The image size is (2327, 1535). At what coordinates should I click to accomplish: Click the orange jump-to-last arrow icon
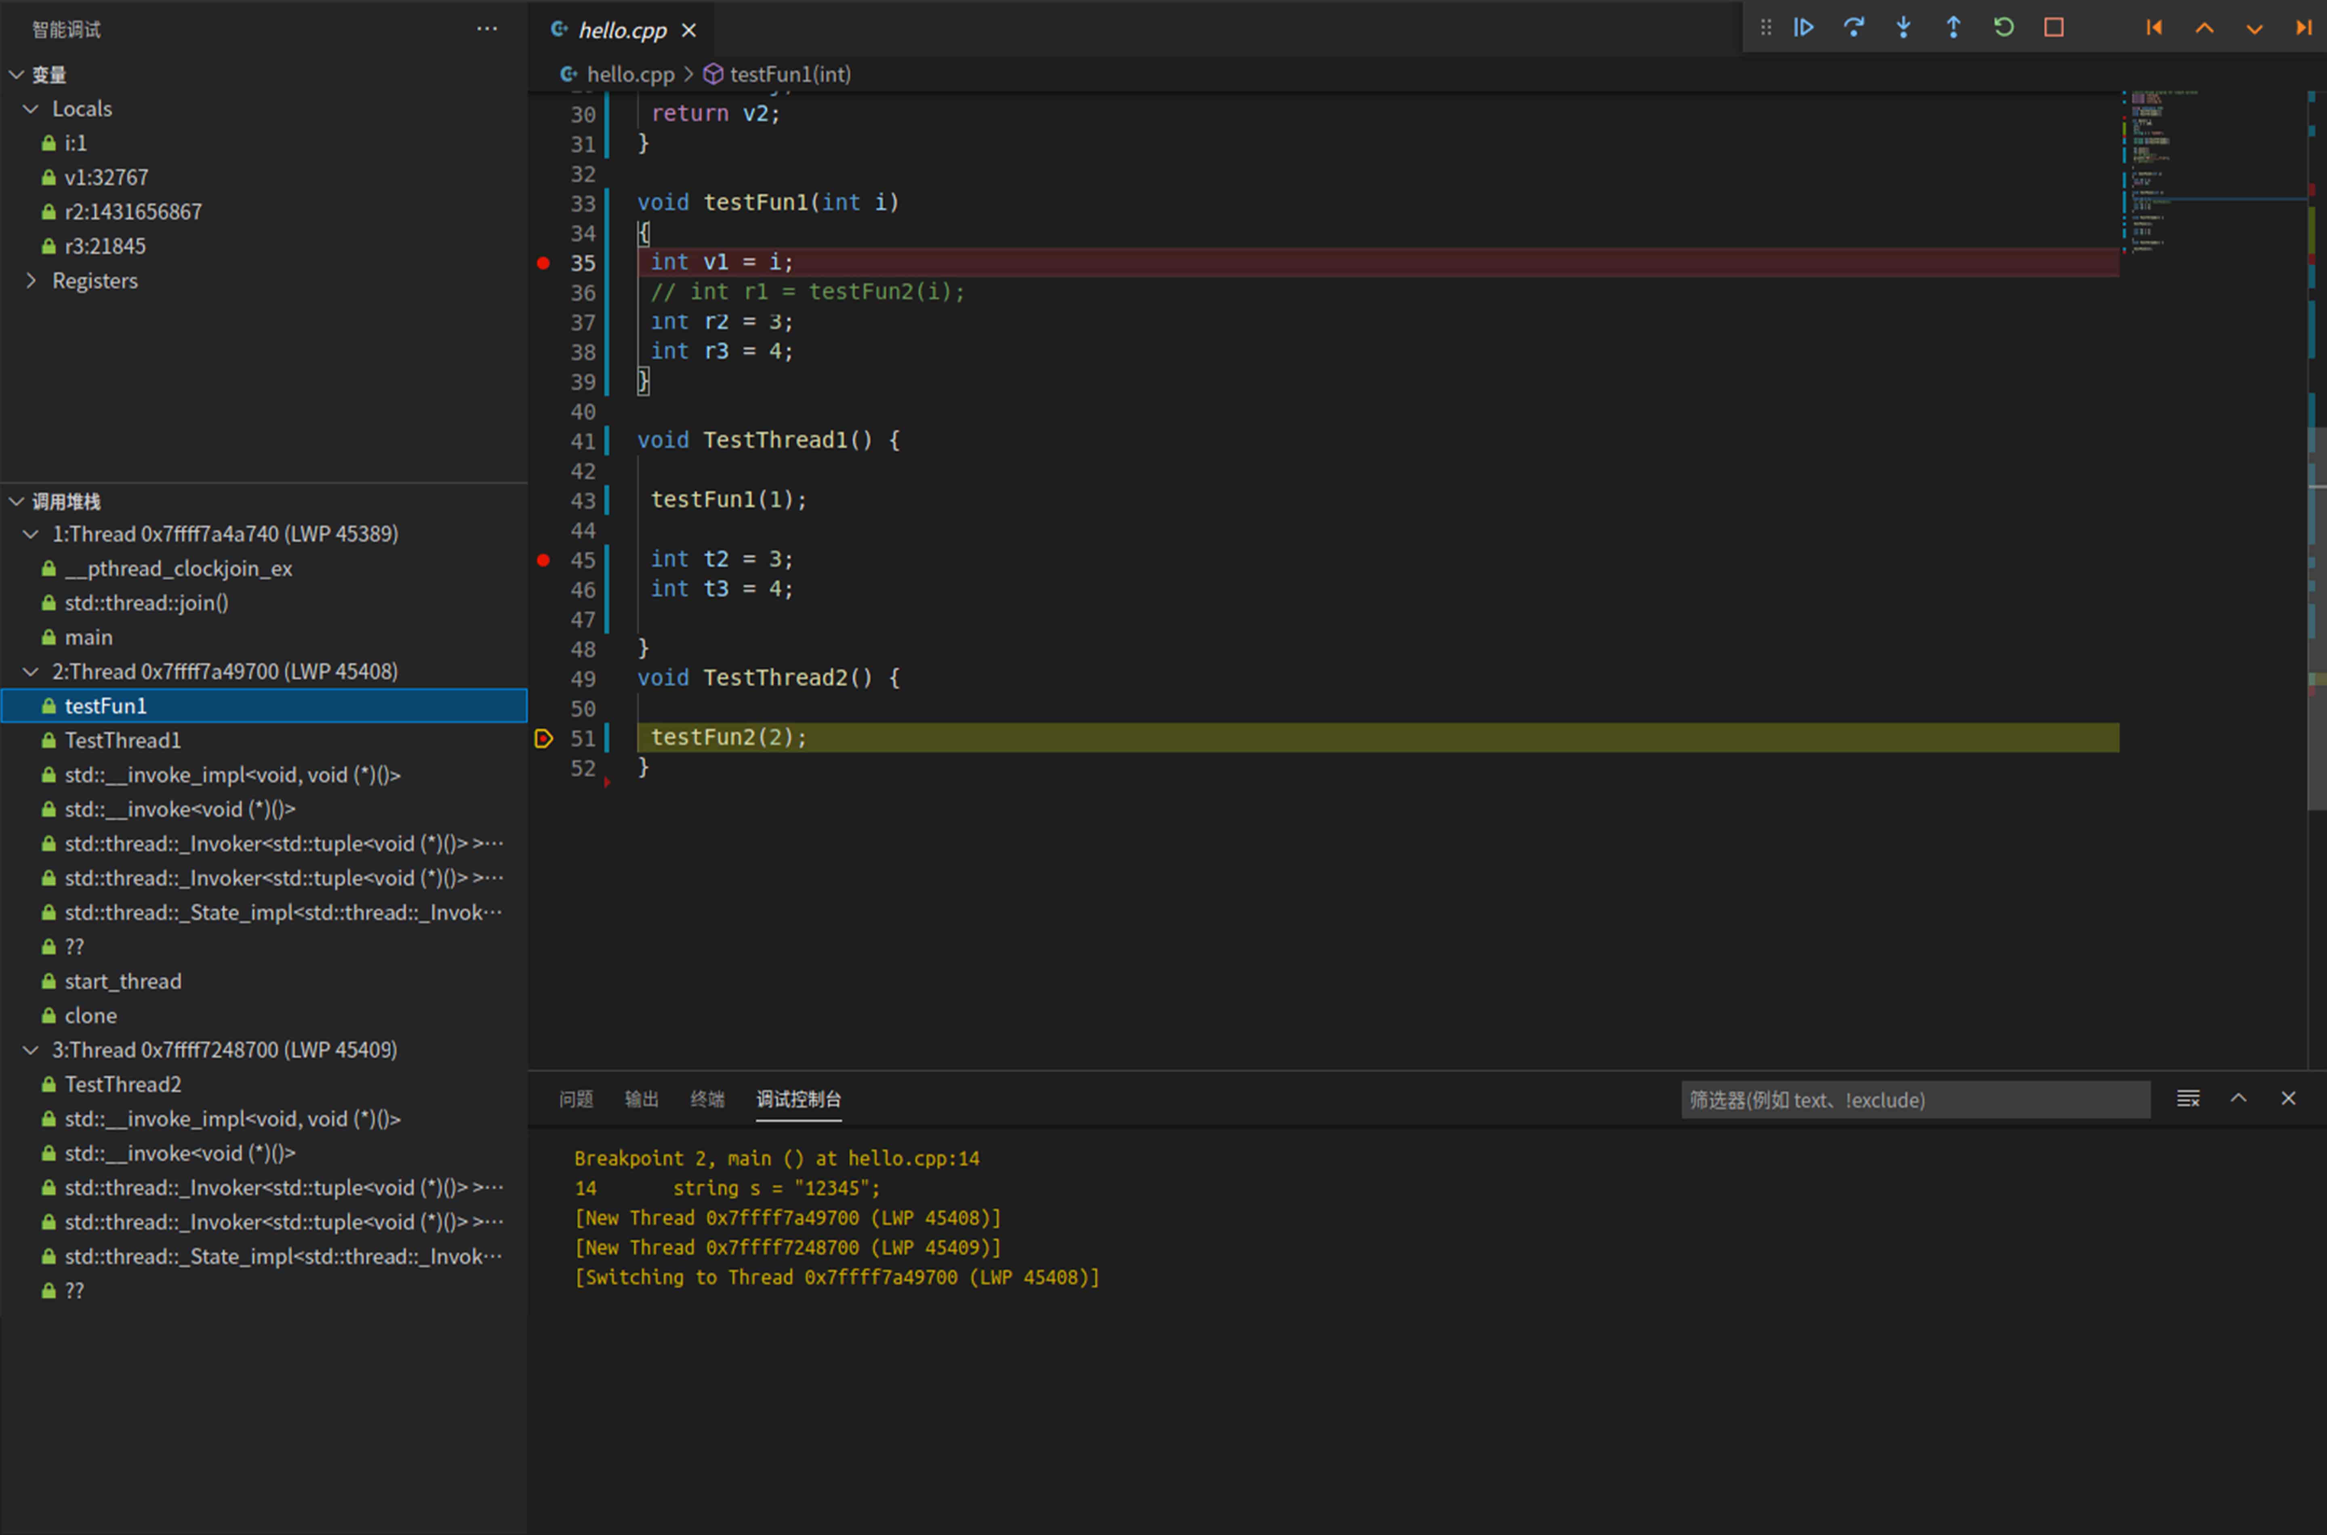click(2304, 27)
